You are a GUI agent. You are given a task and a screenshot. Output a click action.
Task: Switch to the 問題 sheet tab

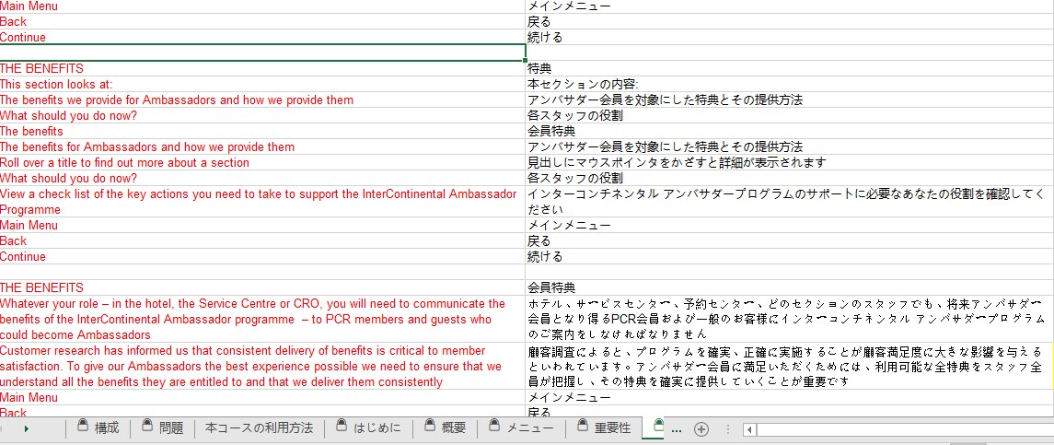[x=163, y=427]
